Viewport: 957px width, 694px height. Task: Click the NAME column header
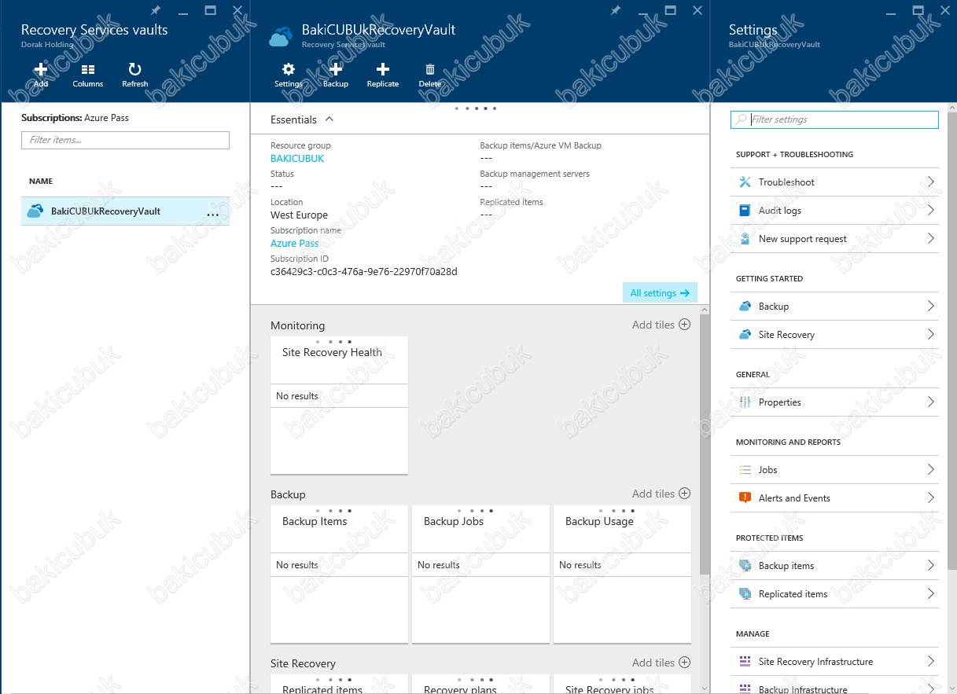[41, 182]
